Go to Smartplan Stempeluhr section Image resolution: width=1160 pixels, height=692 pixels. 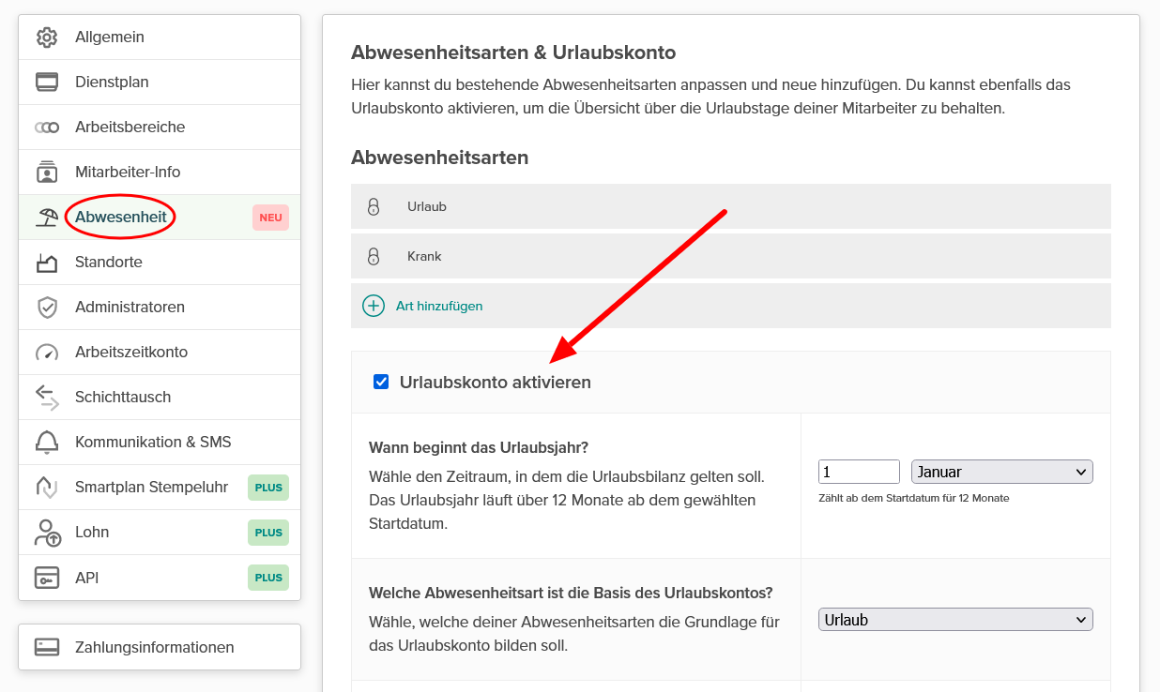pyautogui.click(x=151, y=488)
